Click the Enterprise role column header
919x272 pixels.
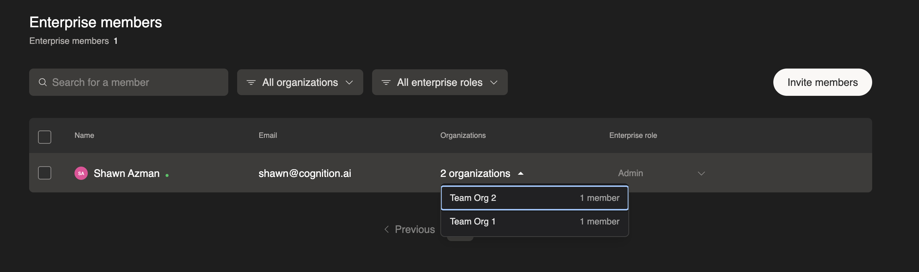click(633, 135)
